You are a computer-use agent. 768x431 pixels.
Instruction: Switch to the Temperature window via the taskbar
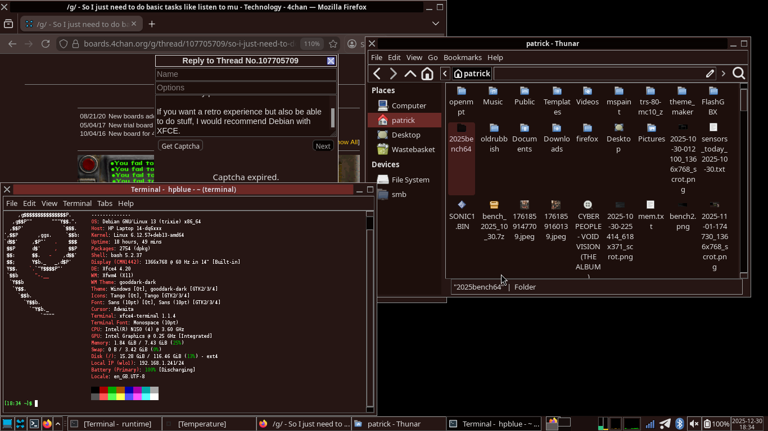point(209,424)
